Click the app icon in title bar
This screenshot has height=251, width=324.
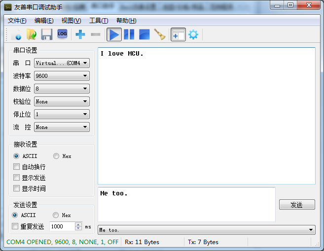pyautogui.click(x=8, y=7)
